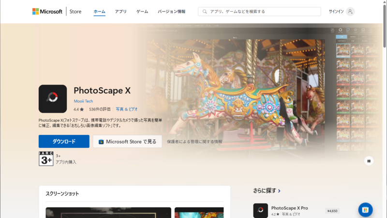Viewport: 387px width, 218px height.
Task: Open the バージョン情報 tab
Action: [x=172, y=11]
